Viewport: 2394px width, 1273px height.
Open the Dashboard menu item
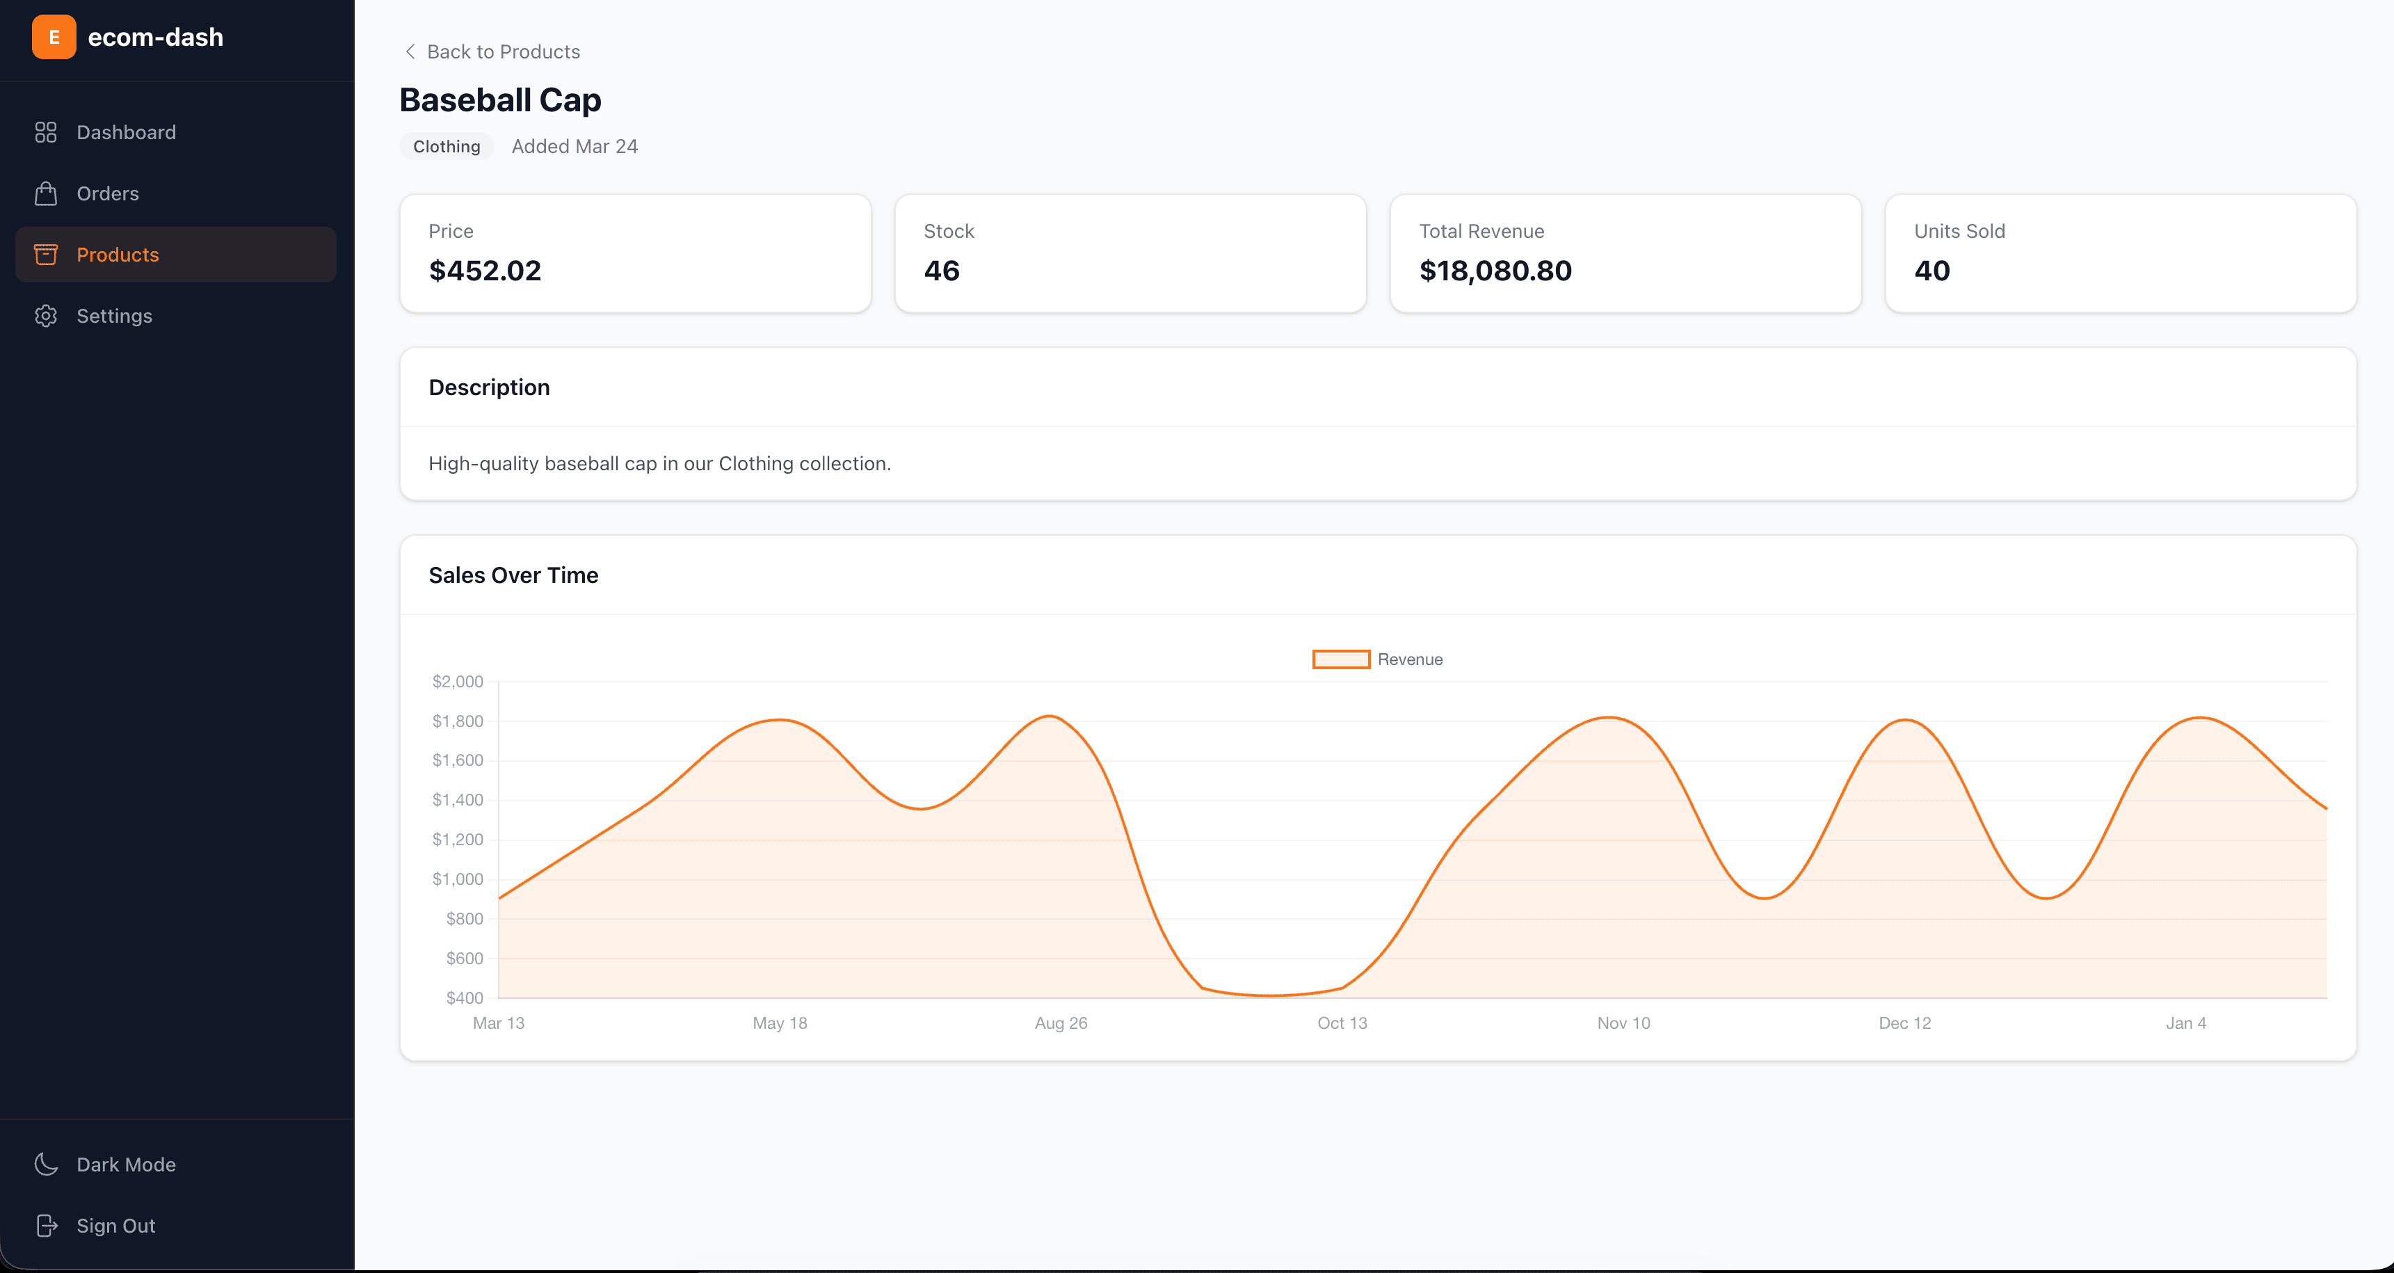pyautogui.click(x=127, y=132)
